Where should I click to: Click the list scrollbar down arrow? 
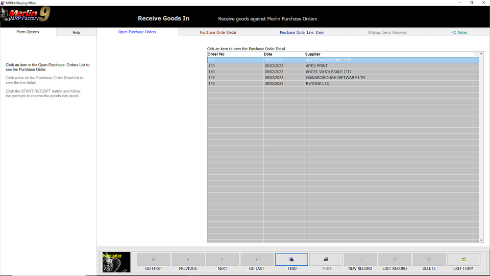481,240
